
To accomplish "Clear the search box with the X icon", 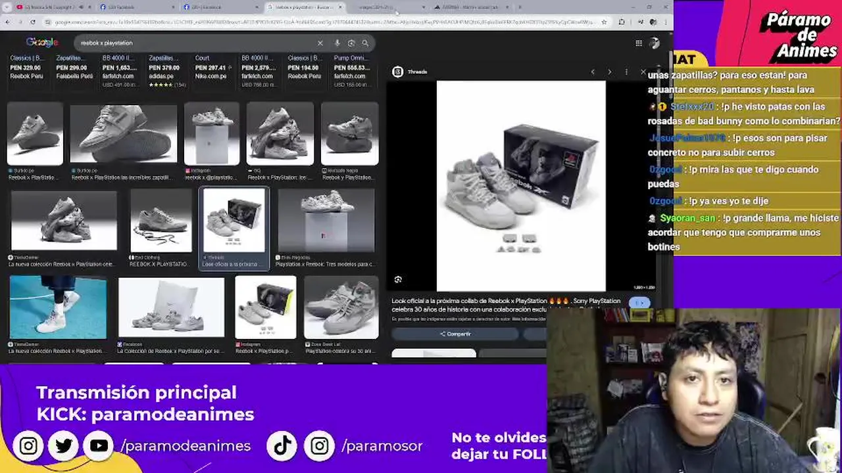I will click(320, 43).
